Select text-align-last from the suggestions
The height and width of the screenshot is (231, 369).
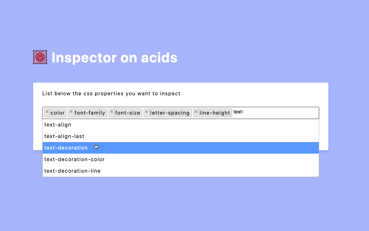click(x=64, y=136)
